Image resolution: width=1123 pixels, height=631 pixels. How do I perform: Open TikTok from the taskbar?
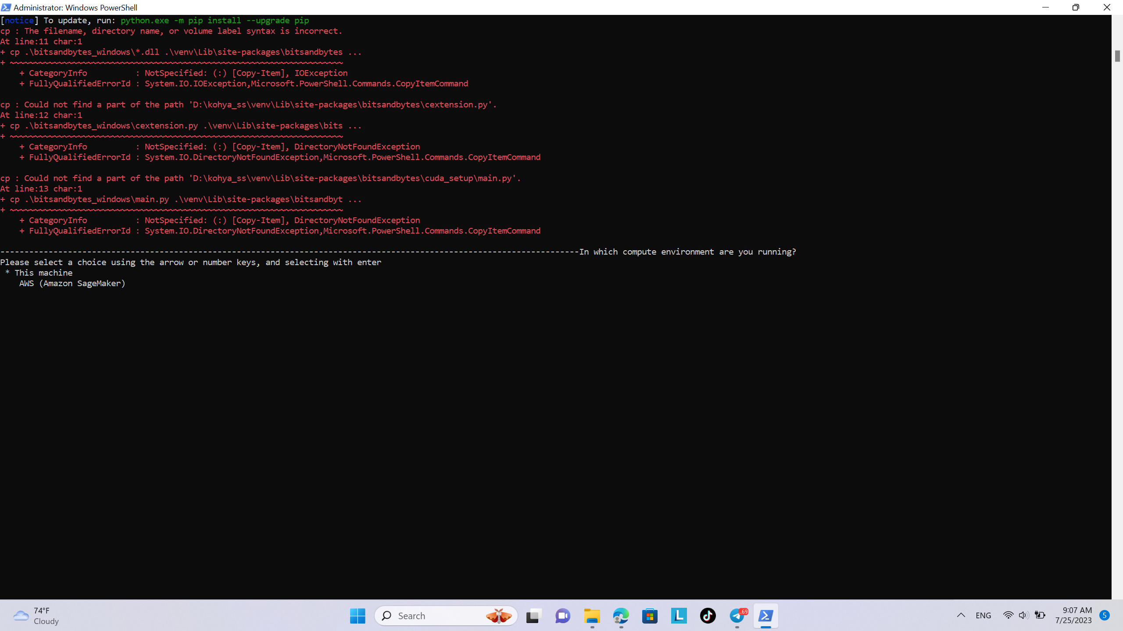(708, 616)
